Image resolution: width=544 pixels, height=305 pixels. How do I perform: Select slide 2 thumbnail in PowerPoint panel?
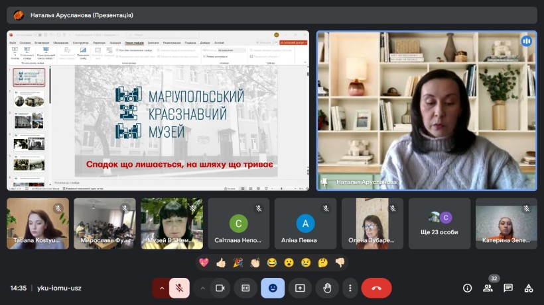pos(29,99)
